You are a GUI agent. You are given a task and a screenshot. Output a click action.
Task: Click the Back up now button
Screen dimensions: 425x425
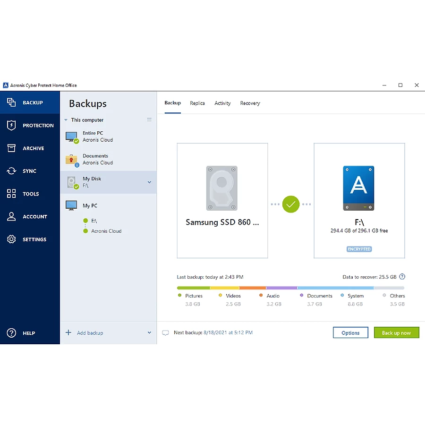[396, 332]
